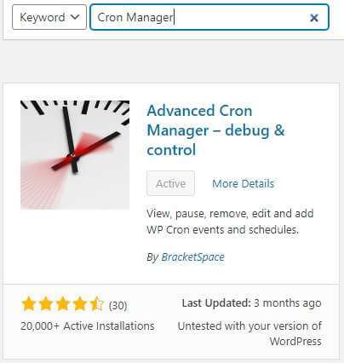This screenshot has height=363, width=344.
Task: Click the Keyword dropdown chevron arrow
Action: click(74, 17)
